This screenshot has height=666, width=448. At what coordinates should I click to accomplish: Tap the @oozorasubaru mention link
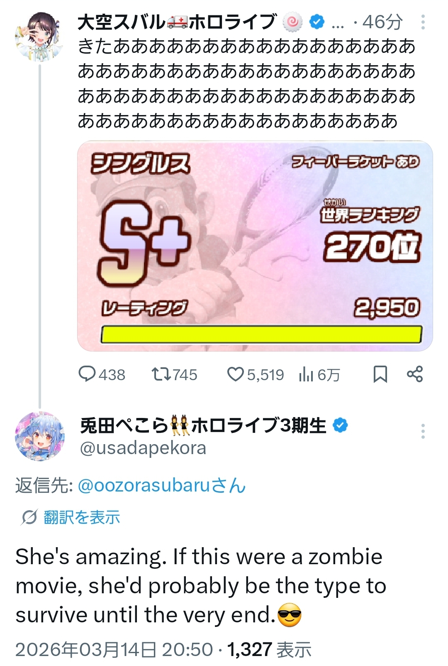tap(162, 485)
